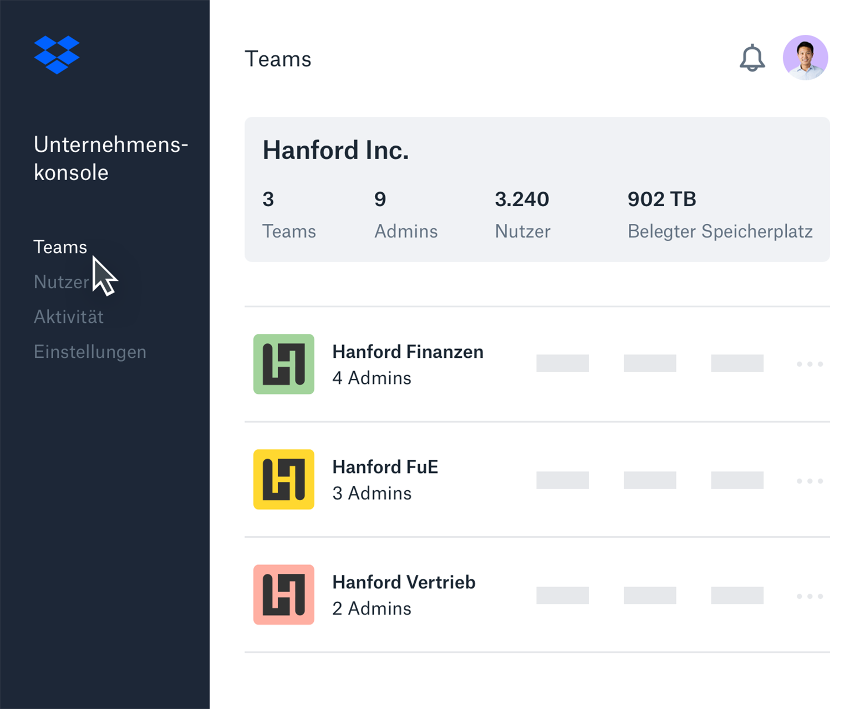Screen dimensions: 865x709
Task: Open more options for Hanford FuE
Action: [x=810, y=481]
